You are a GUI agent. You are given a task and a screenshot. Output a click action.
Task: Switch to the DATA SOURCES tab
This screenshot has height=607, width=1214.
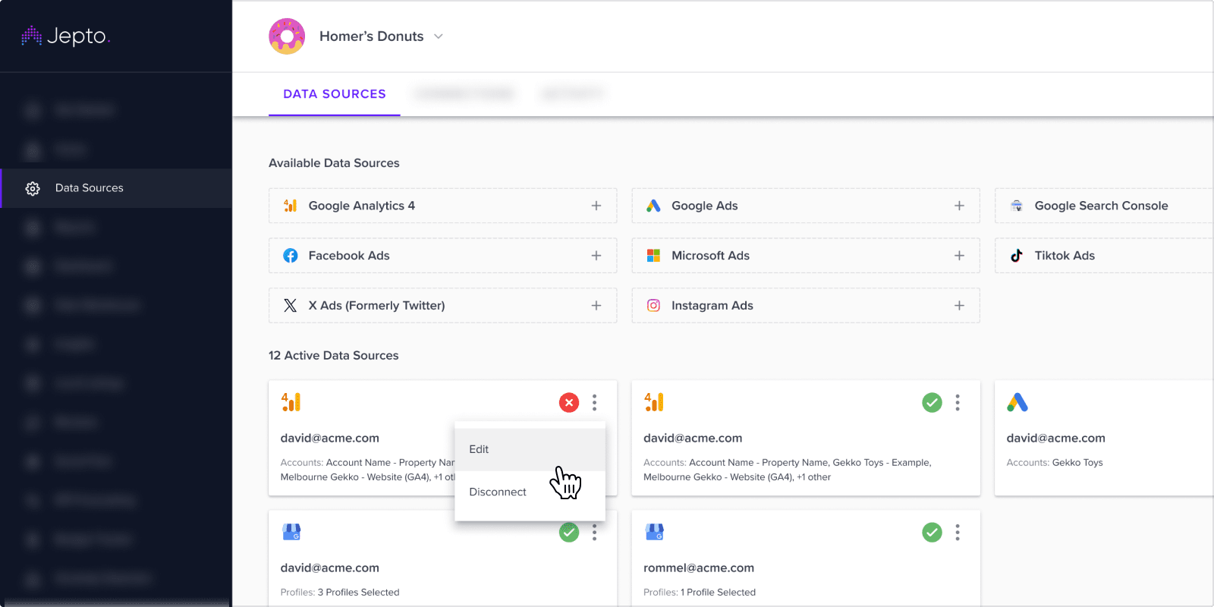[335, 94]
